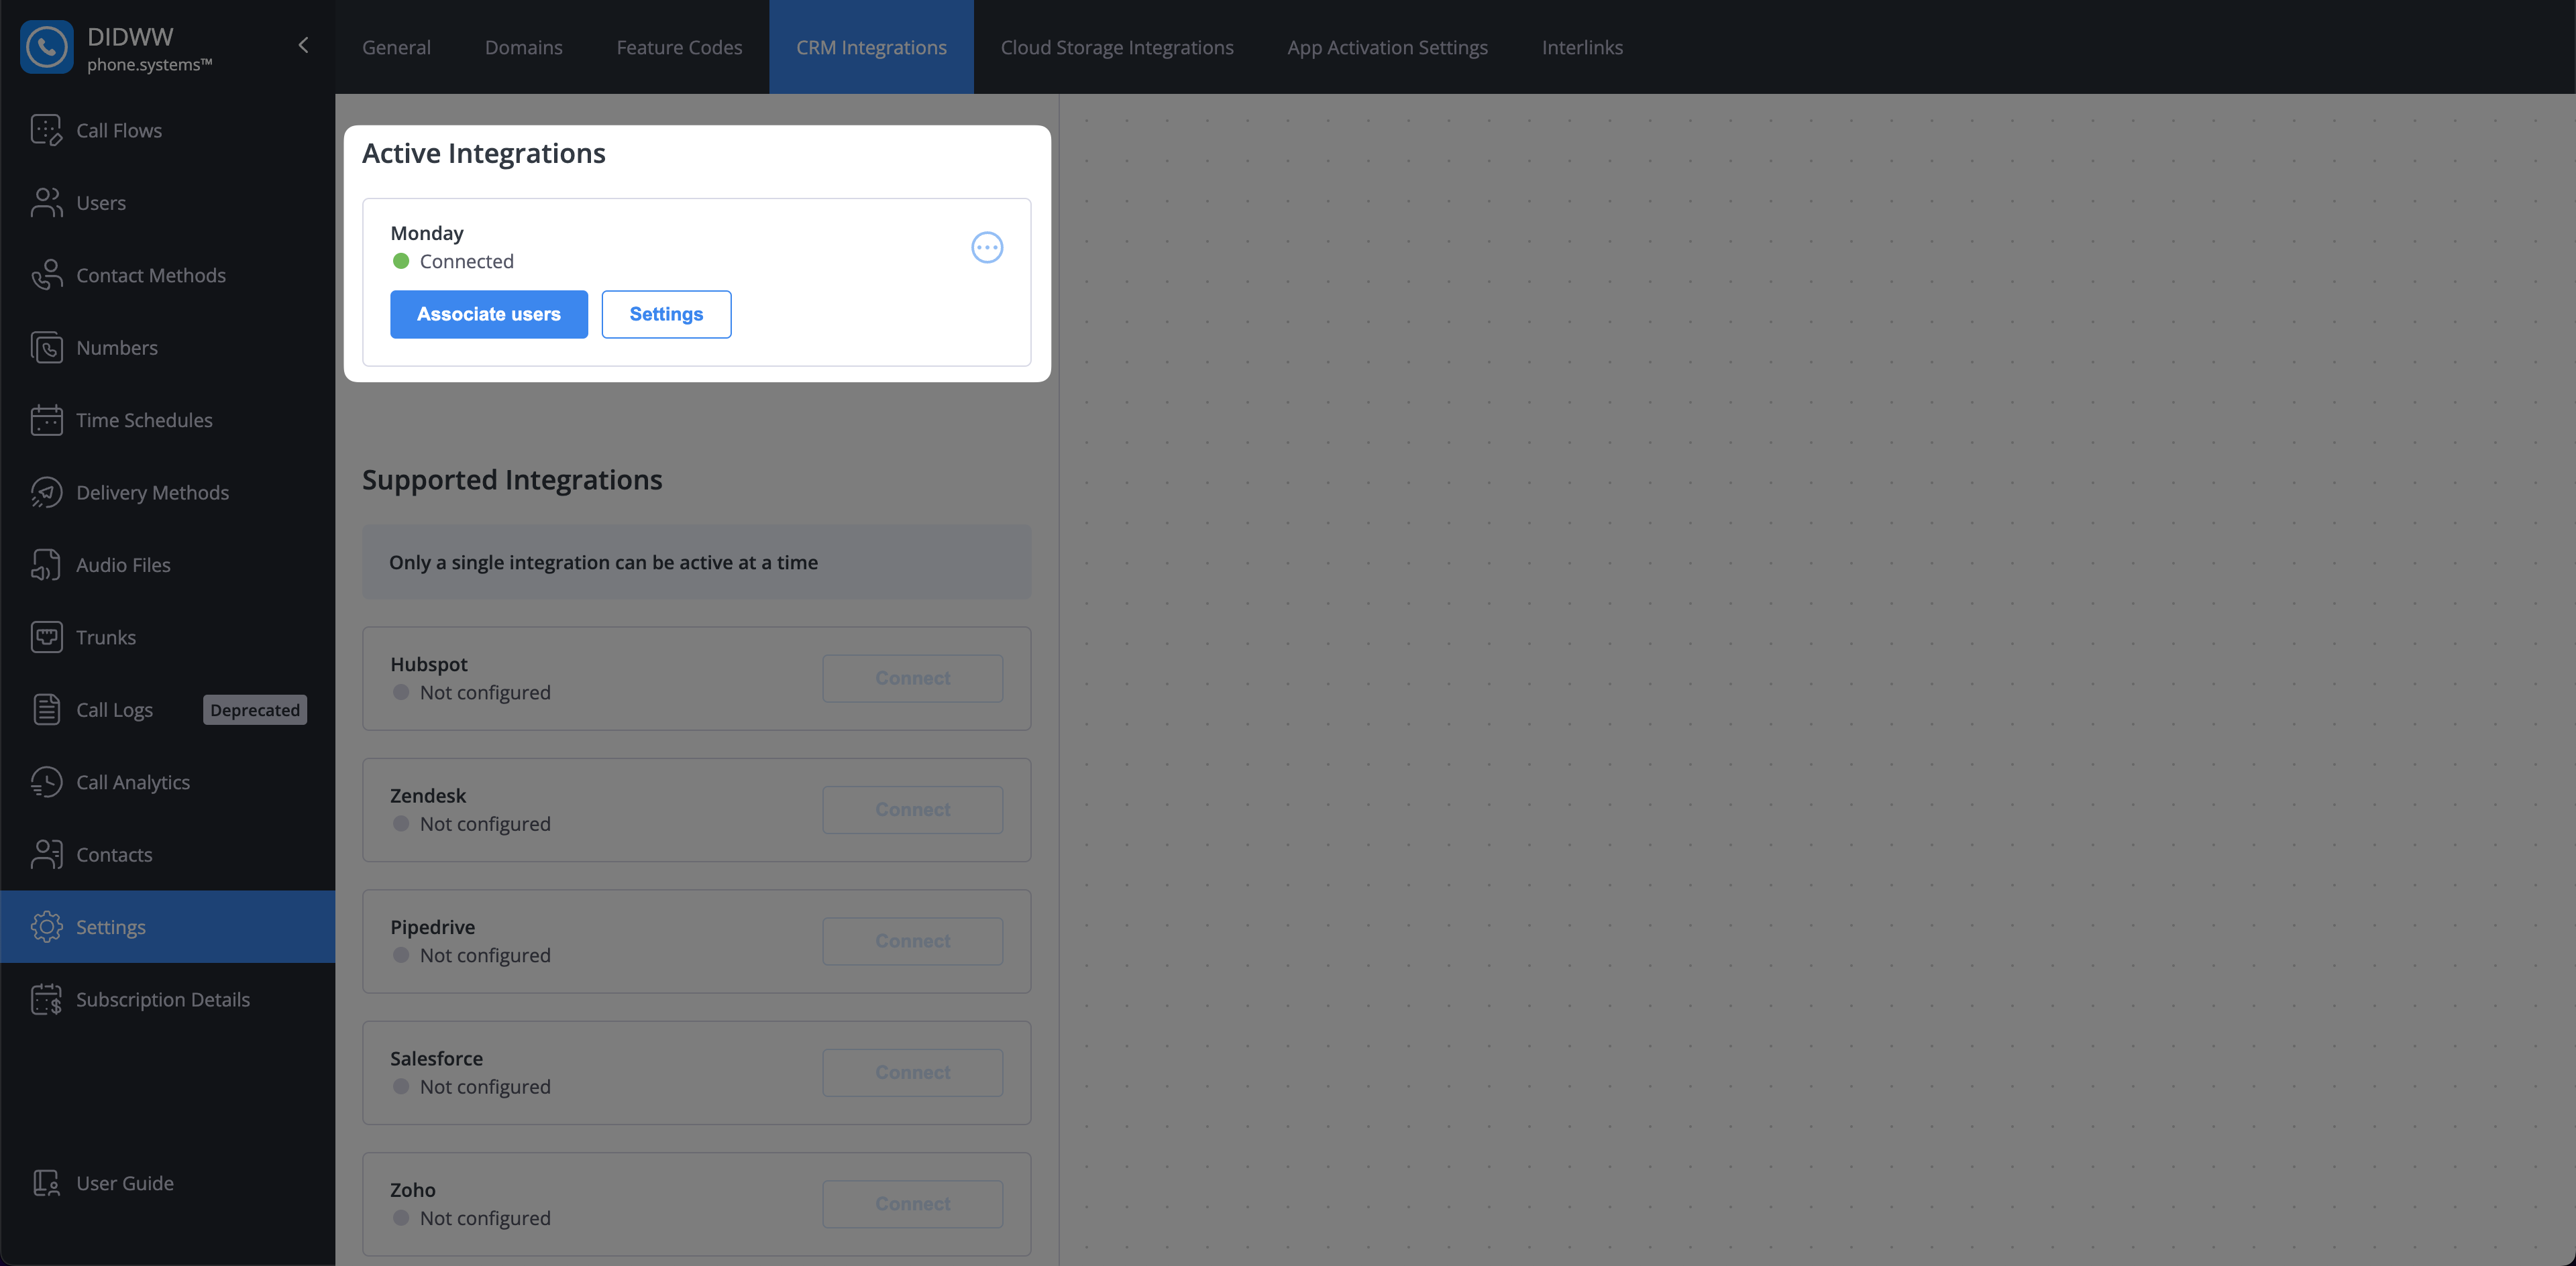
Task: Switch to the General tab
Action: tap(396, 47)
